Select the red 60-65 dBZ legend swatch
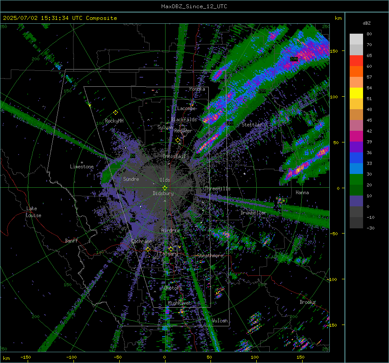The image size is (389, 363). [356, 61]
